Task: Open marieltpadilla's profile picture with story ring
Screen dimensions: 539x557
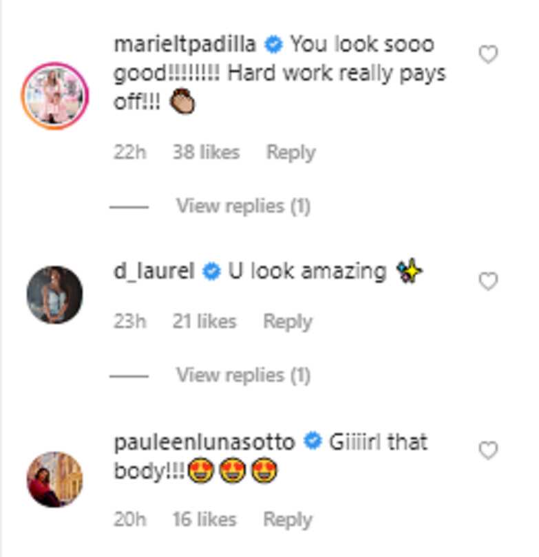Action: point(55,96)
